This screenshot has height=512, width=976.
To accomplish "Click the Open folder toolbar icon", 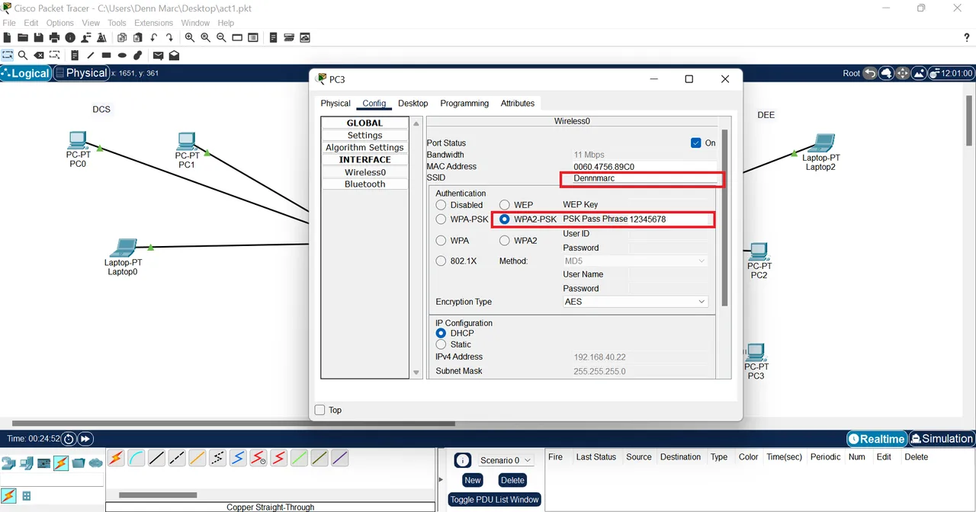I will click(x=23, y=37).
